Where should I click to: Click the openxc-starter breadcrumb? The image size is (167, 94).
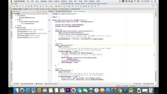(17, 9)
